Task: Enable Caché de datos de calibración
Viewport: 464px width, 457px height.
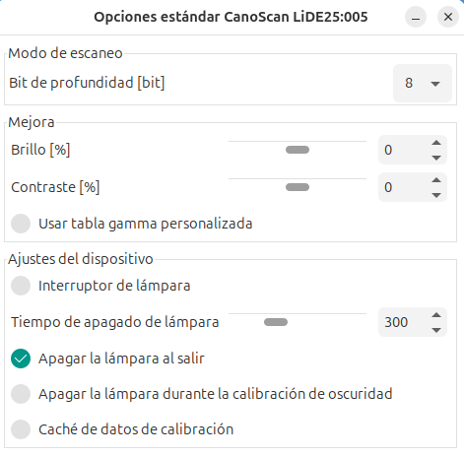Action: click(x=21, y=429)
